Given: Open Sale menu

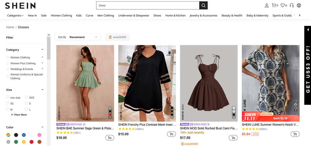Looking at the screenshot, I should pyautogui.click(x=44, y=16).
